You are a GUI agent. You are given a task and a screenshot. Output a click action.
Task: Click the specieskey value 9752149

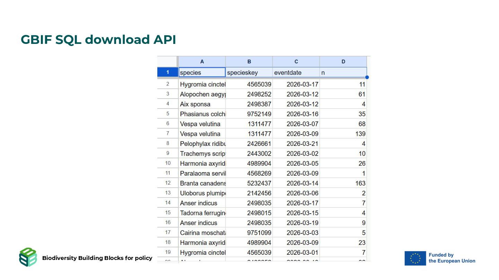[249, 114]
